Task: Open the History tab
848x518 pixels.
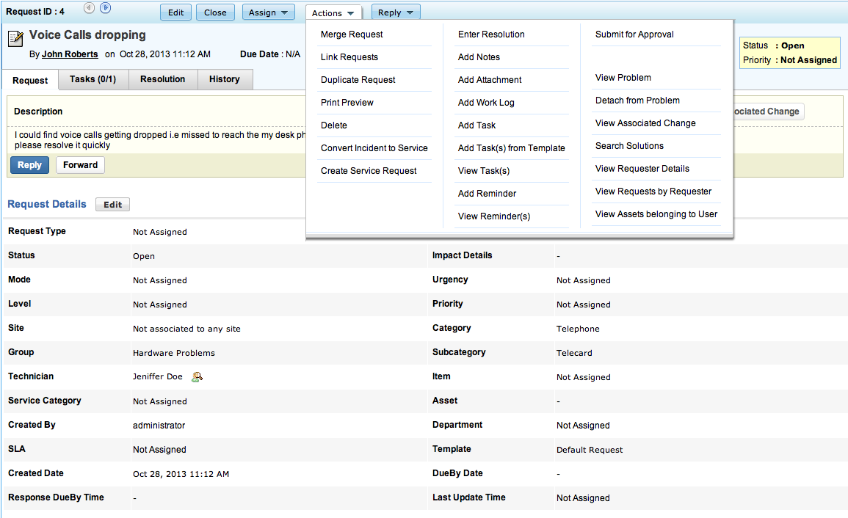Action: [x=225, y=79]
